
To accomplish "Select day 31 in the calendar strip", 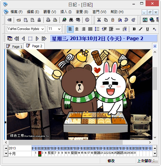I will point(134,153).
